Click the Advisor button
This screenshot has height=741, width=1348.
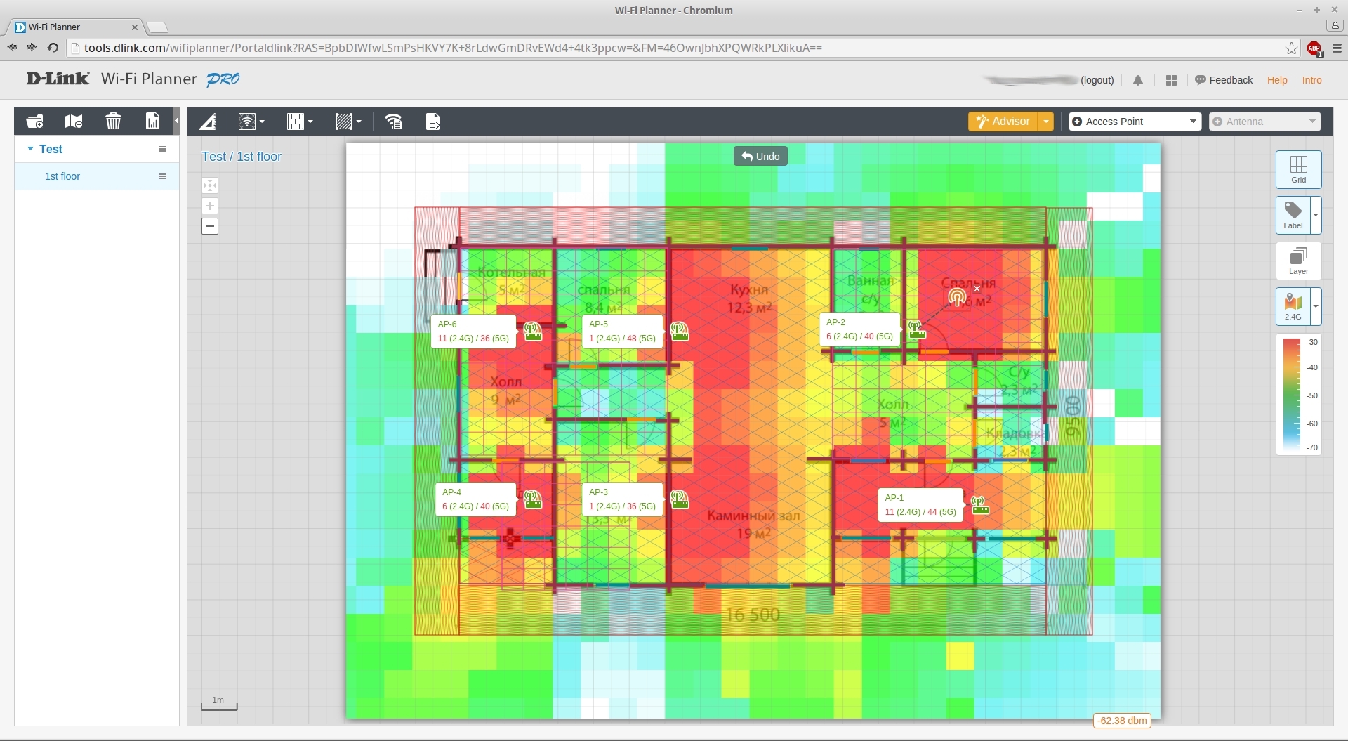point(1003,122)
